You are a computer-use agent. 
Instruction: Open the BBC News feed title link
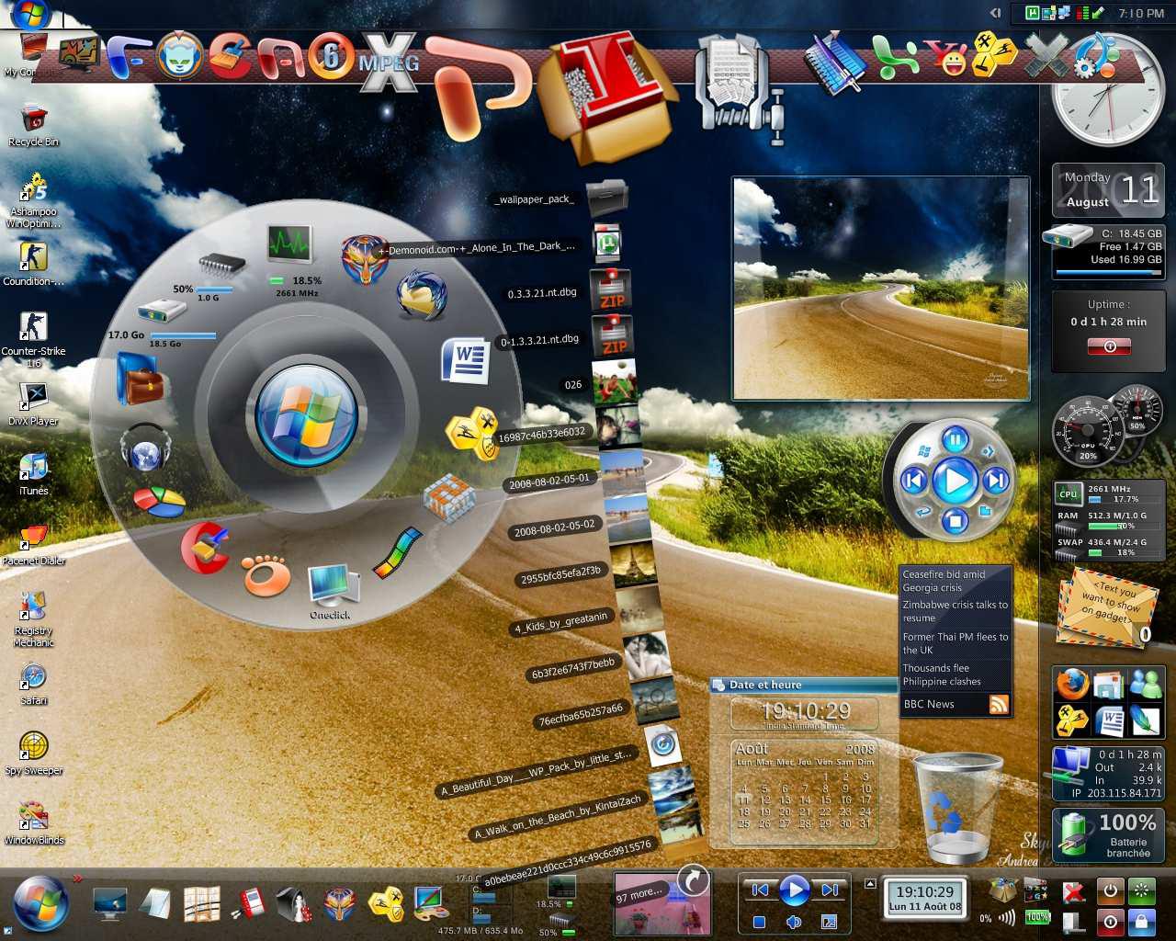pos(929,705)
